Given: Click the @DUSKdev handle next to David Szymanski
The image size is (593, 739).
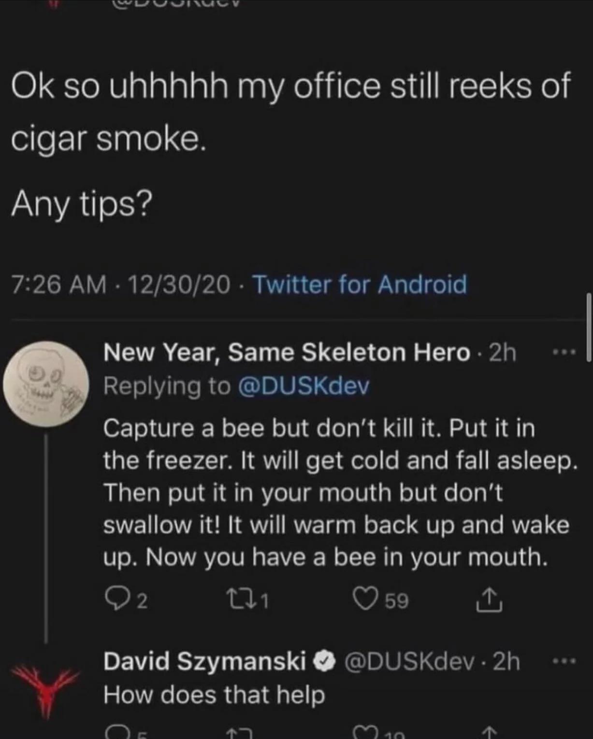Looking at the screenshot, I should click(409, 661).
